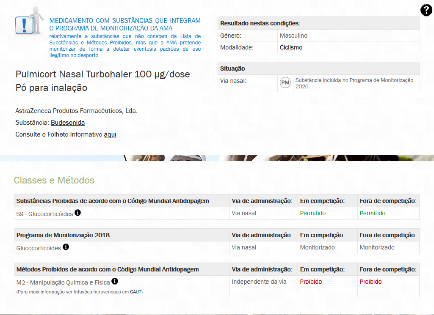Click green 'Permitido' under Em competição
The width and height of the screenshot is (434, 315).
pyautogui.click(x=313, y=214)
